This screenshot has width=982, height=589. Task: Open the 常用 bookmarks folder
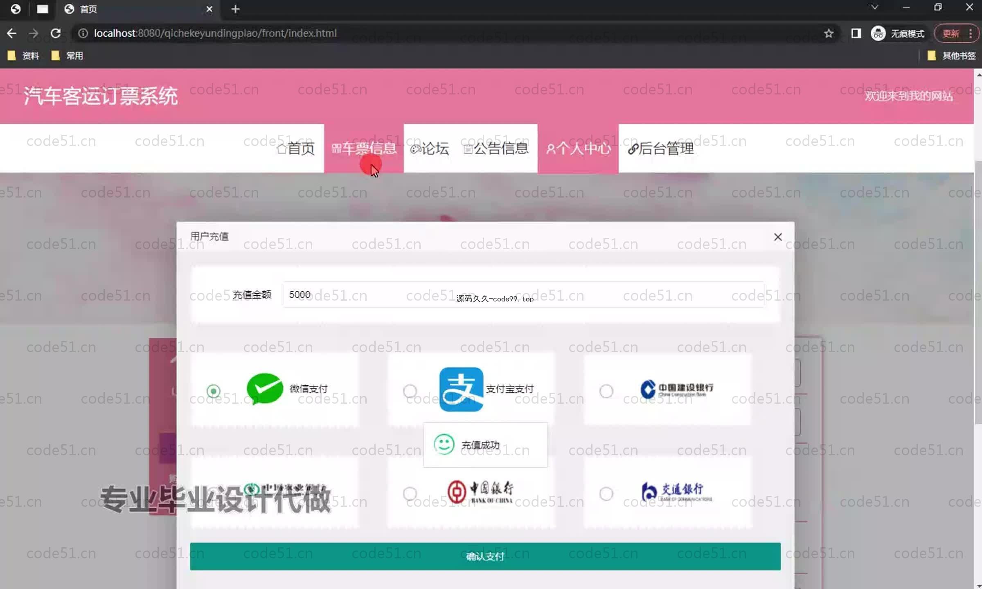coord(67,56)
